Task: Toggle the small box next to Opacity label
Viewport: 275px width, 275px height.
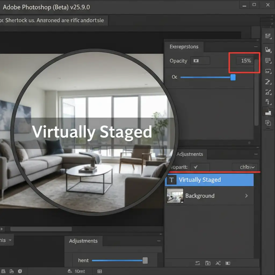Action: [x=200, y=61]
